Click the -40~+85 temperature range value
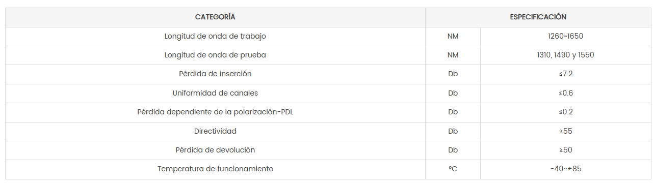 [x=565, y=169]
